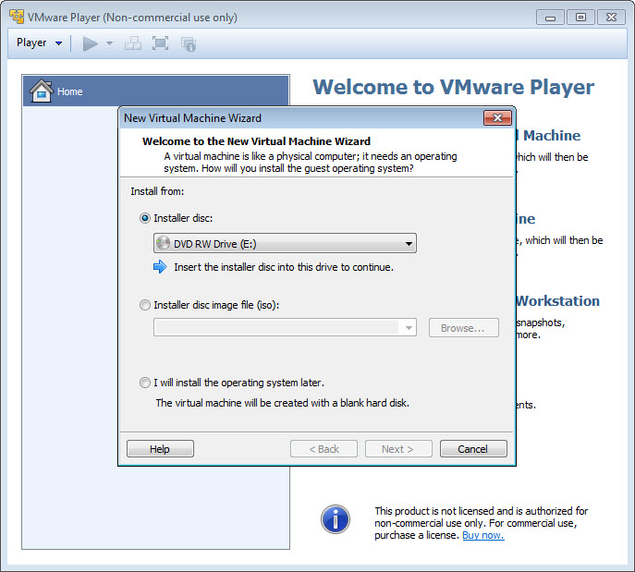Click 'Welcome to the New Virtual Machine Wizard' heading

tap(256, 141)
